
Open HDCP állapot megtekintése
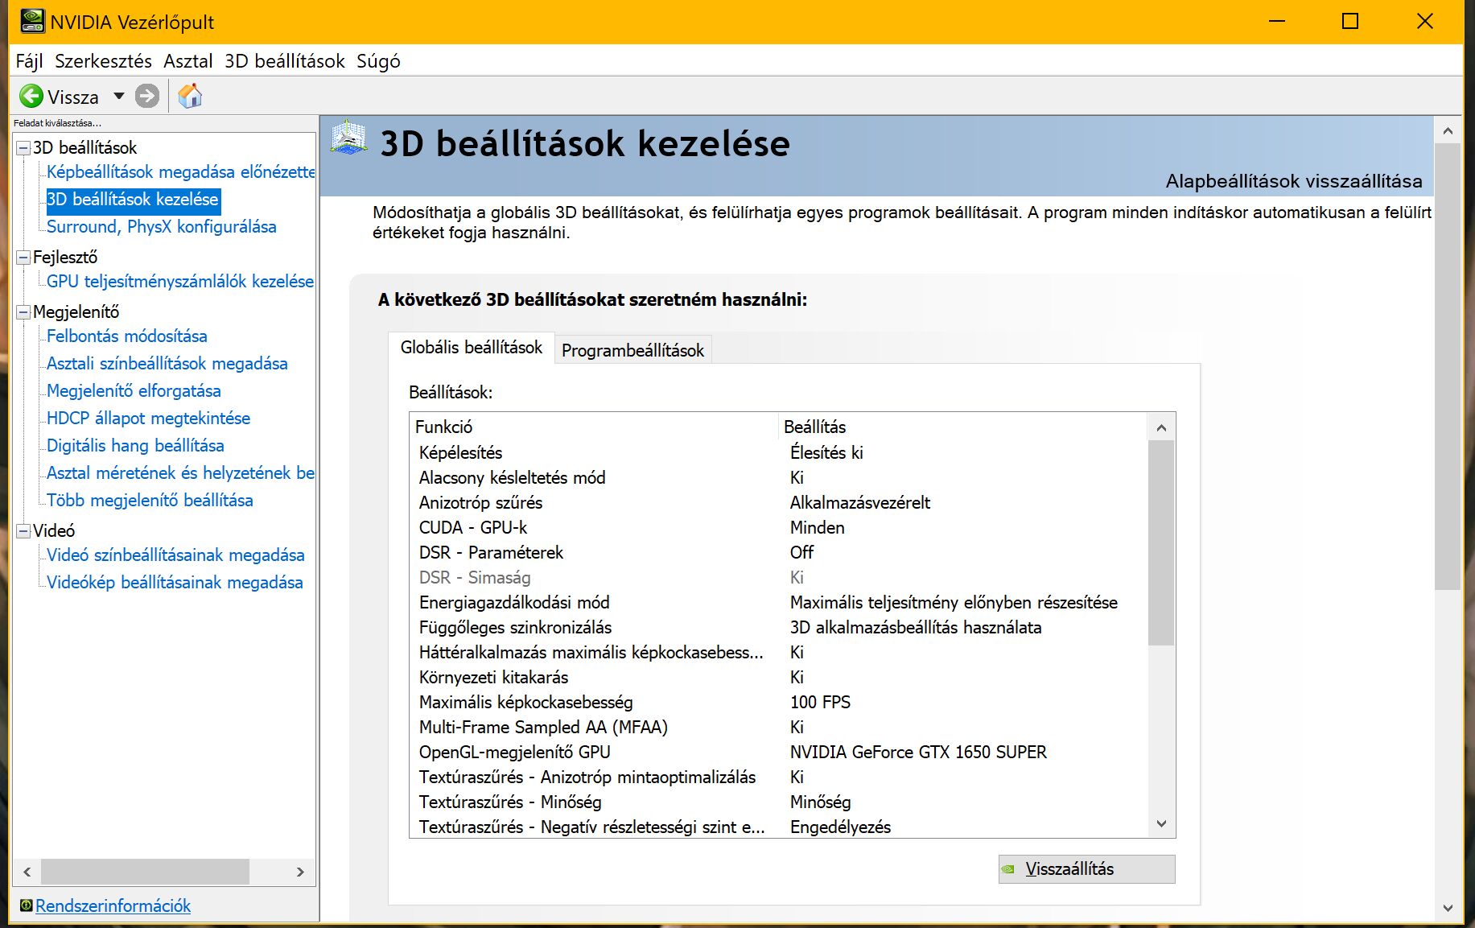(148, 419)
